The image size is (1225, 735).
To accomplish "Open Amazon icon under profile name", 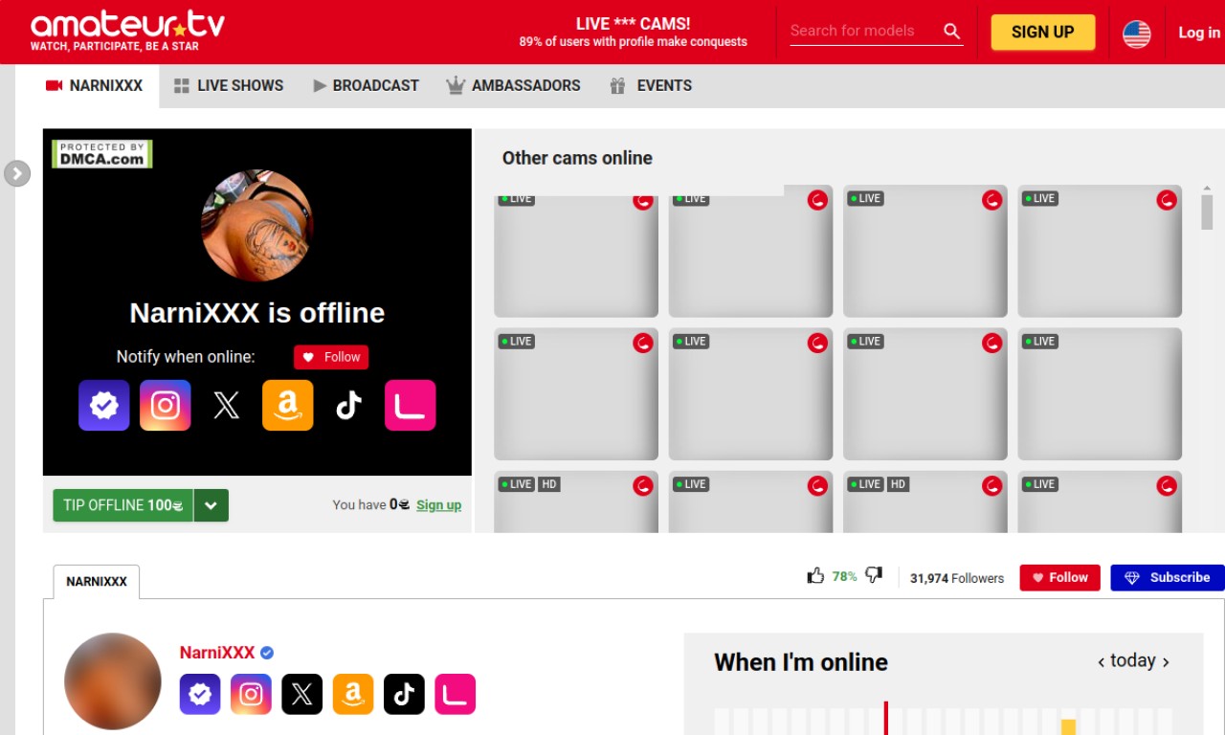I will click(353, 694).
